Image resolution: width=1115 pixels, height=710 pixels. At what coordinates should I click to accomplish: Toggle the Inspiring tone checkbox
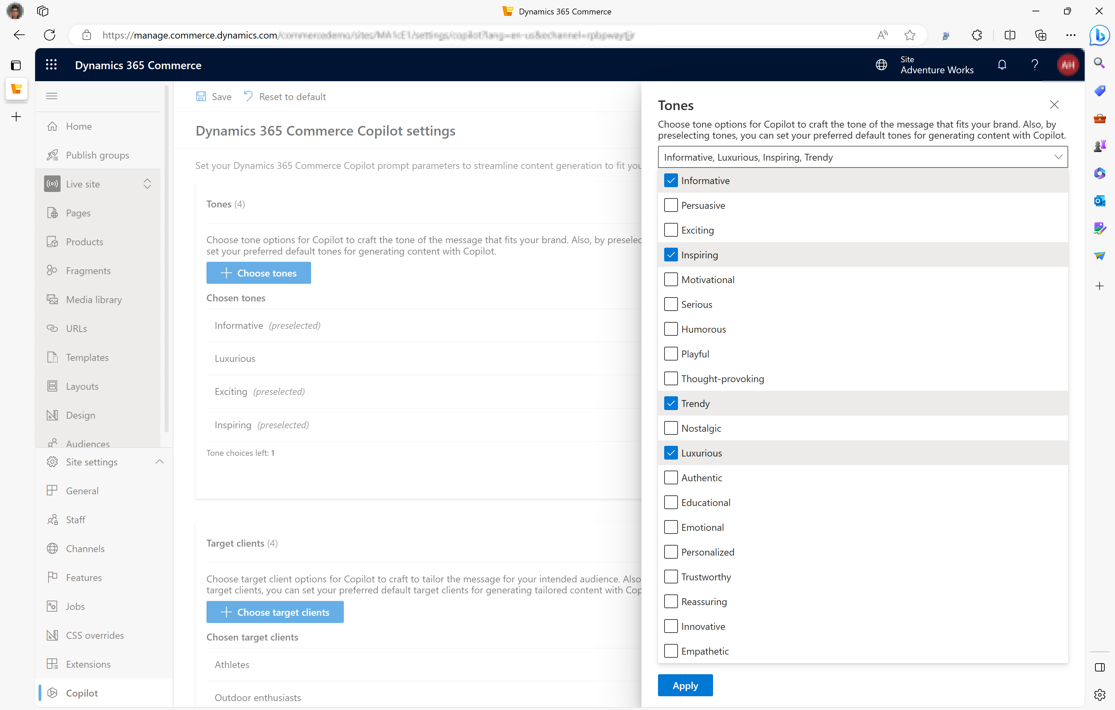point(670,254)
